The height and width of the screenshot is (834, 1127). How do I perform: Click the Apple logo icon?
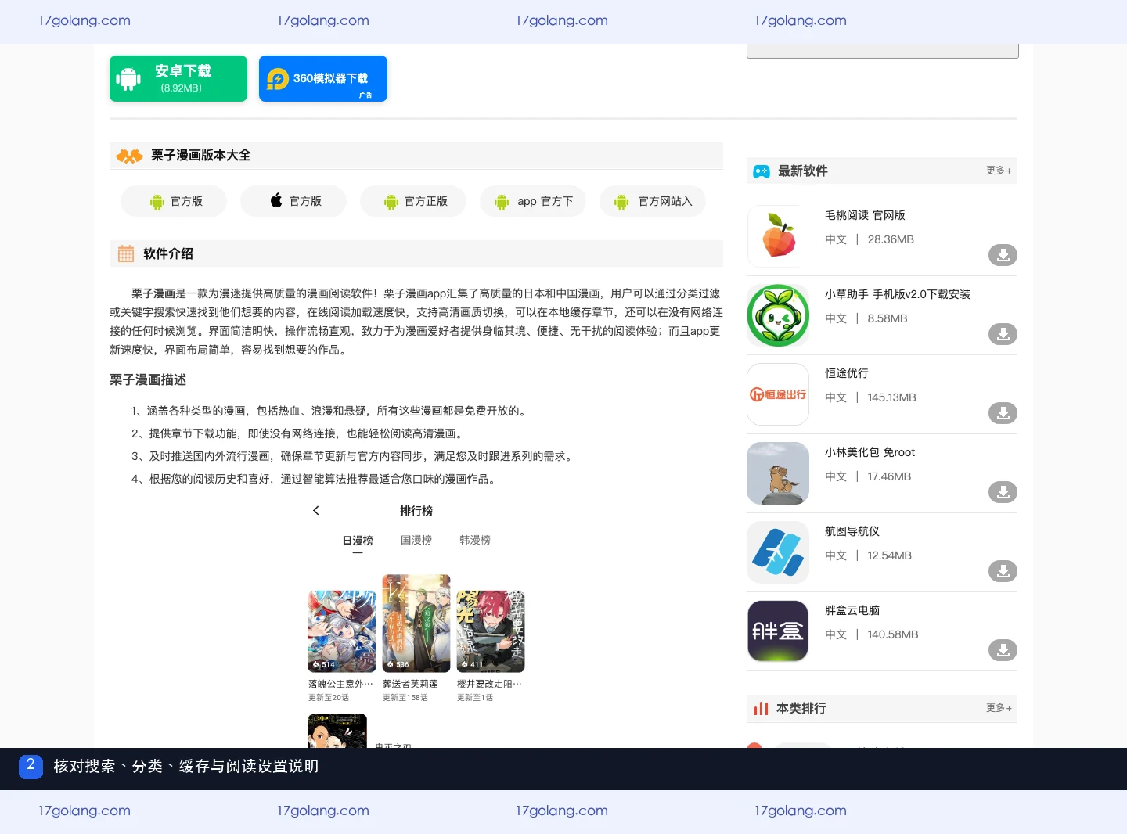point(276,200)
